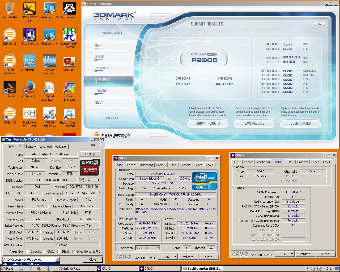This screenshot has height=272, width=340.
Task: Open the Tools dropdown arrow in CPU-Z Memory window
Action: (x=292, y=254)
